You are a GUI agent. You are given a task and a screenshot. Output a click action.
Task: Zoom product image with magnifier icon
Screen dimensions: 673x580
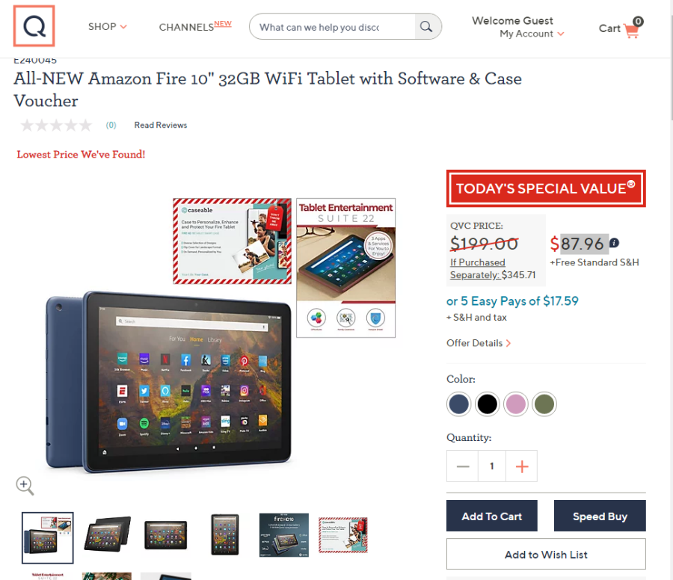[x=25, y=486]
